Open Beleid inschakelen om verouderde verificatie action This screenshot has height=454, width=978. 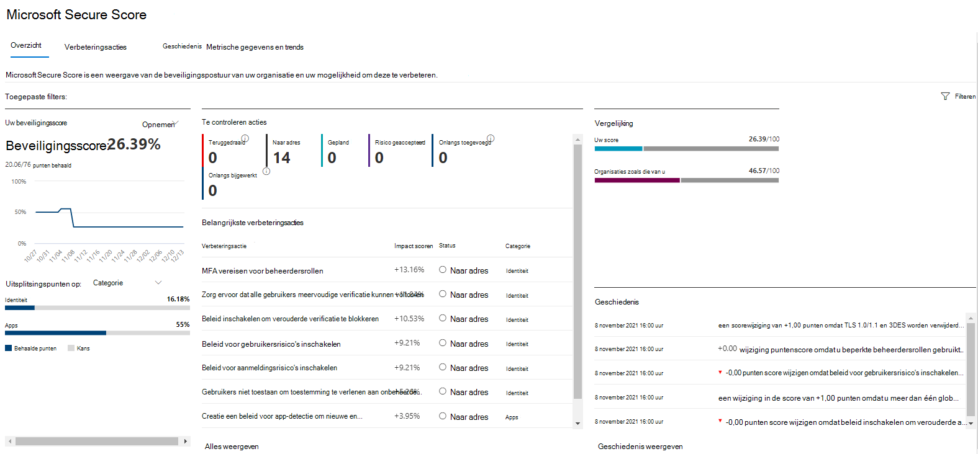point(290,319)
